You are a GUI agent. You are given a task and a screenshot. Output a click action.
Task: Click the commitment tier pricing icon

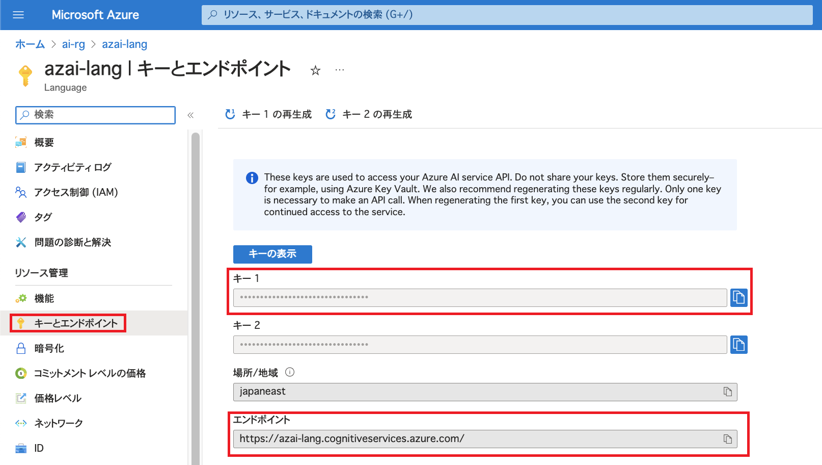point(21,373)
